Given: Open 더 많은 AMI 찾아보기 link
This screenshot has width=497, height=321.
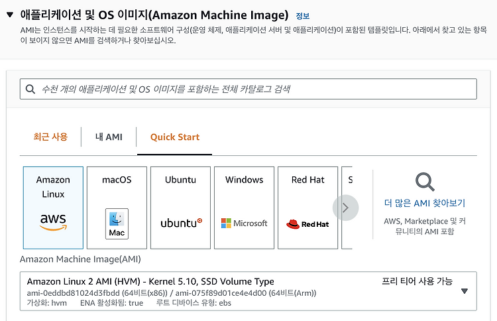Looking at the screenshot, I should coord(425,203).
